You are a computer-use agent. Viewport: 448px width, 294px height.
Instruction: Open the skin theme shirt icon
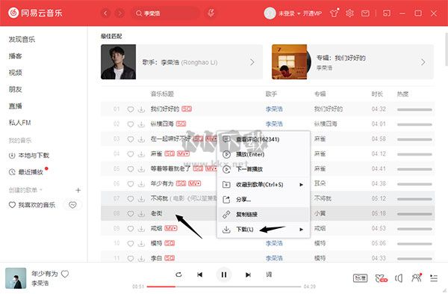pyautogui.click(x=334, y=13)
